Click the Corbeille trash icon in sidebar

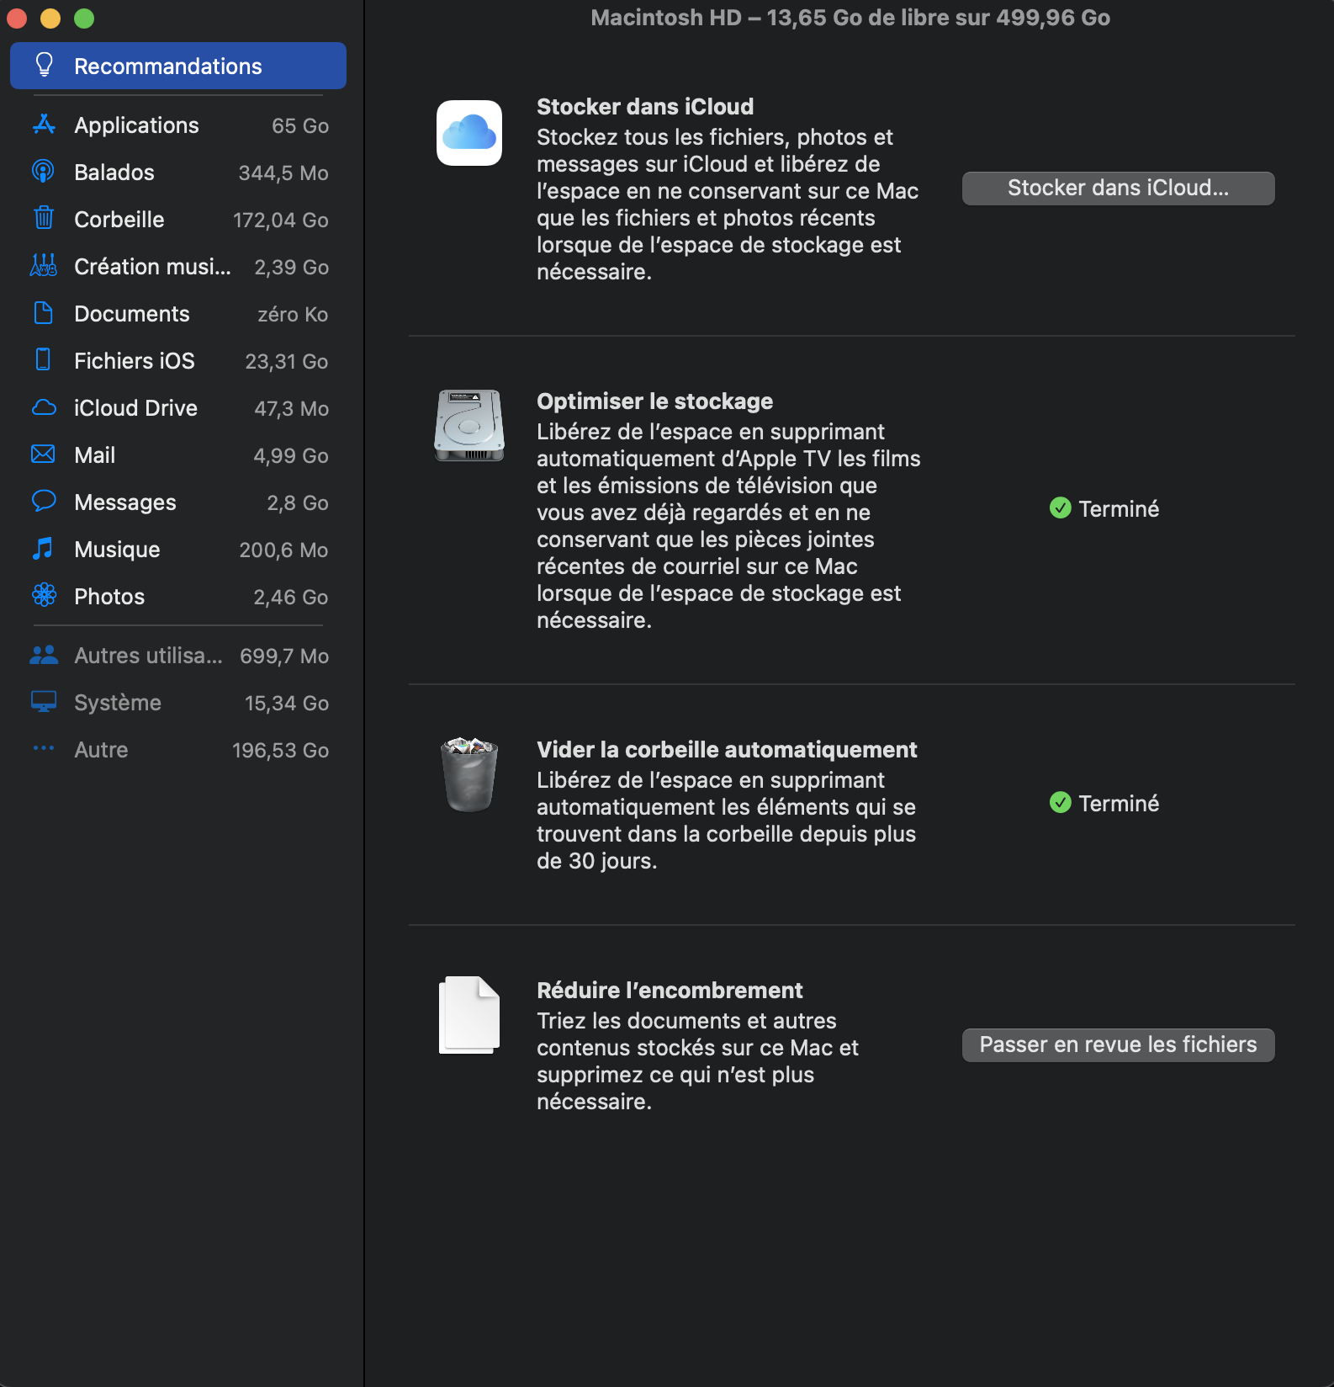pos(44,219)
